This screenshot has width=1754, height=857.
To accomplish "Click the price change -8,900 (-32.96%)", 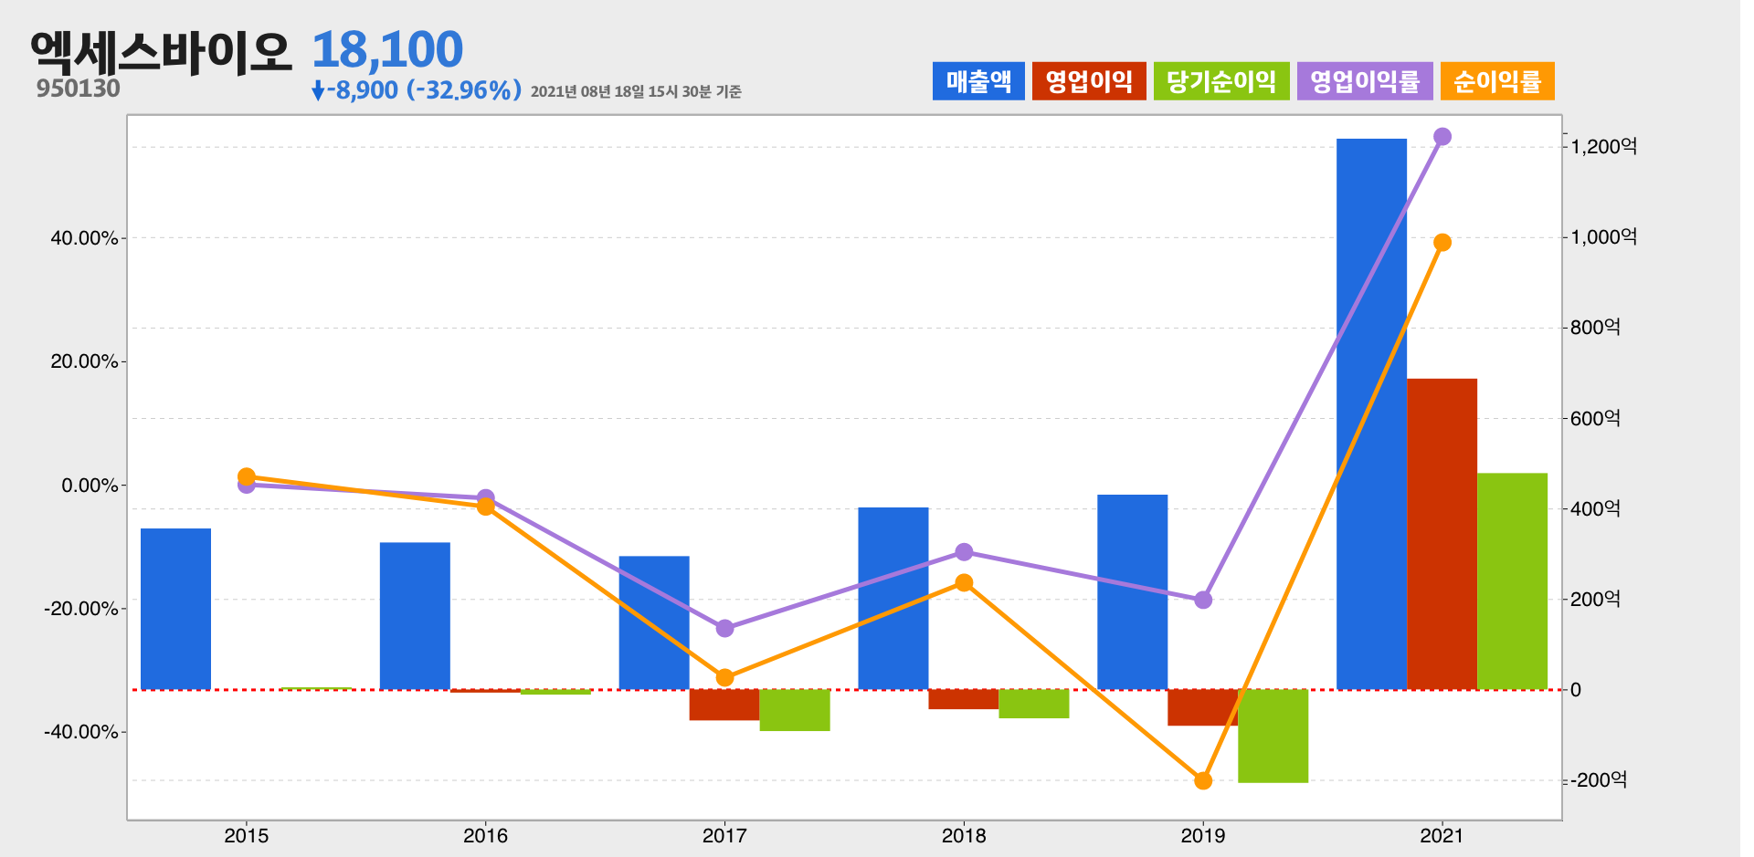I will pos(417,90).
